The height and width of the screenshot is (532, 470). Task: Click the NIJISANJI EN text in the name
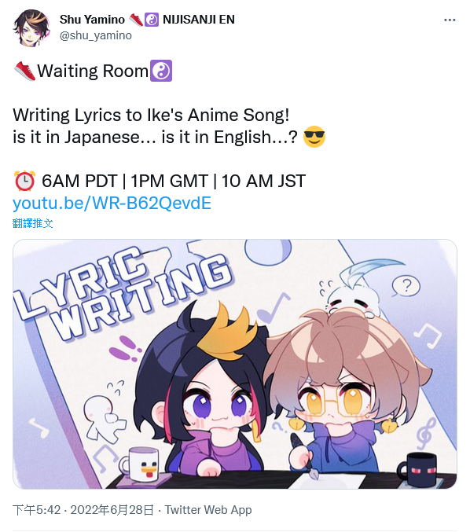199,20
